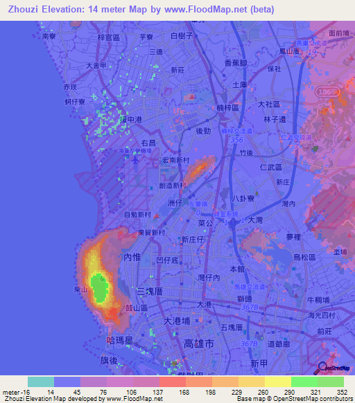This screenshot has height=403, width=355.
Task: Select the 大港埔 place label
Action: (x=177, y=321)
